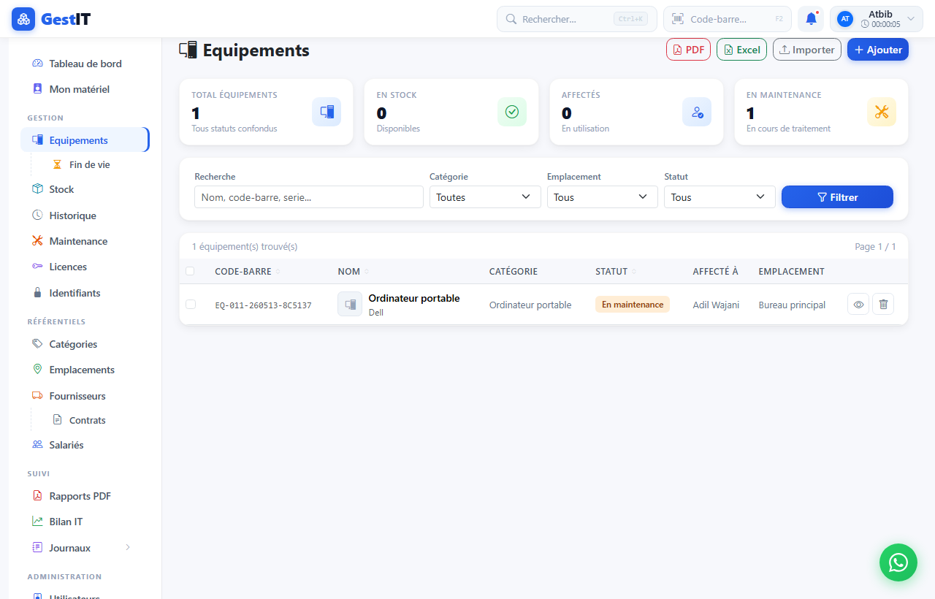This screenshot has height=599, width=935.
Task: Open WhatsApp chat floating button
Action: [x=898, y=562]
